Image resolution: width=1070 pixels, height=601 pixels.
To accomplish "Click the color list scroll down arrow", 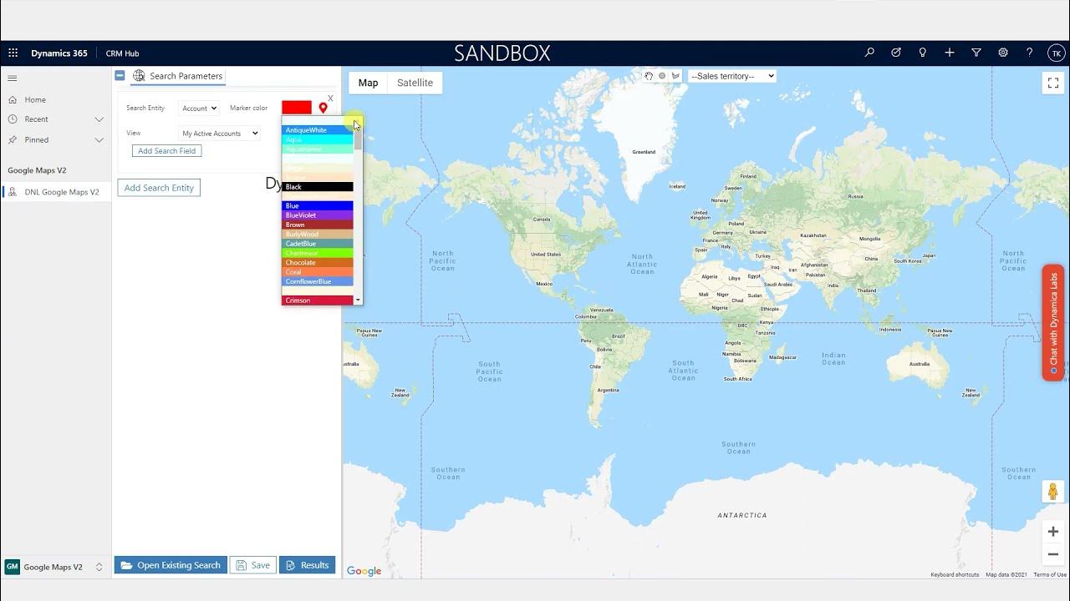I will click(358, 300).
